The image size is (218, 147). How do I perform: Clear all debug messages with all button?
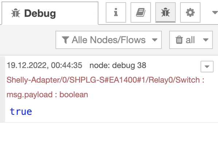(191, 40)
